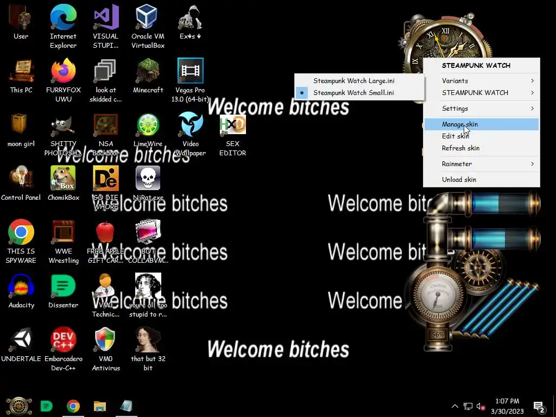The image size is (556, 417).
Task: Open Internet Explorer Edge shortcut
Action: click(x=63, y=27)
